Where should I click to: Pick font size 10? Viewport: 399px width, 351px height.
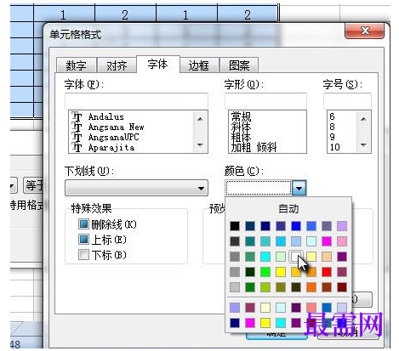[x=334, y=147]
